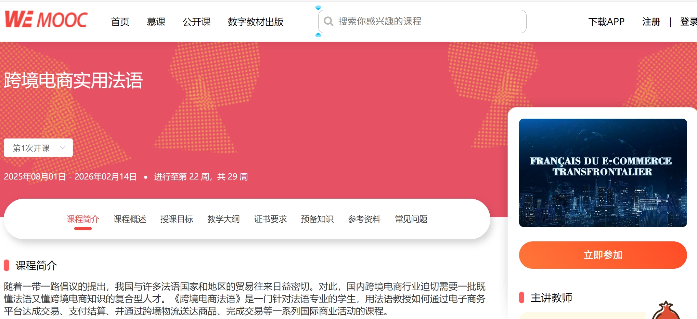Select the 课程简介 tab

(x=83, y=219)
